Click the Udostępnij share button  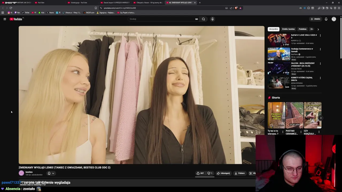[223, 173]
